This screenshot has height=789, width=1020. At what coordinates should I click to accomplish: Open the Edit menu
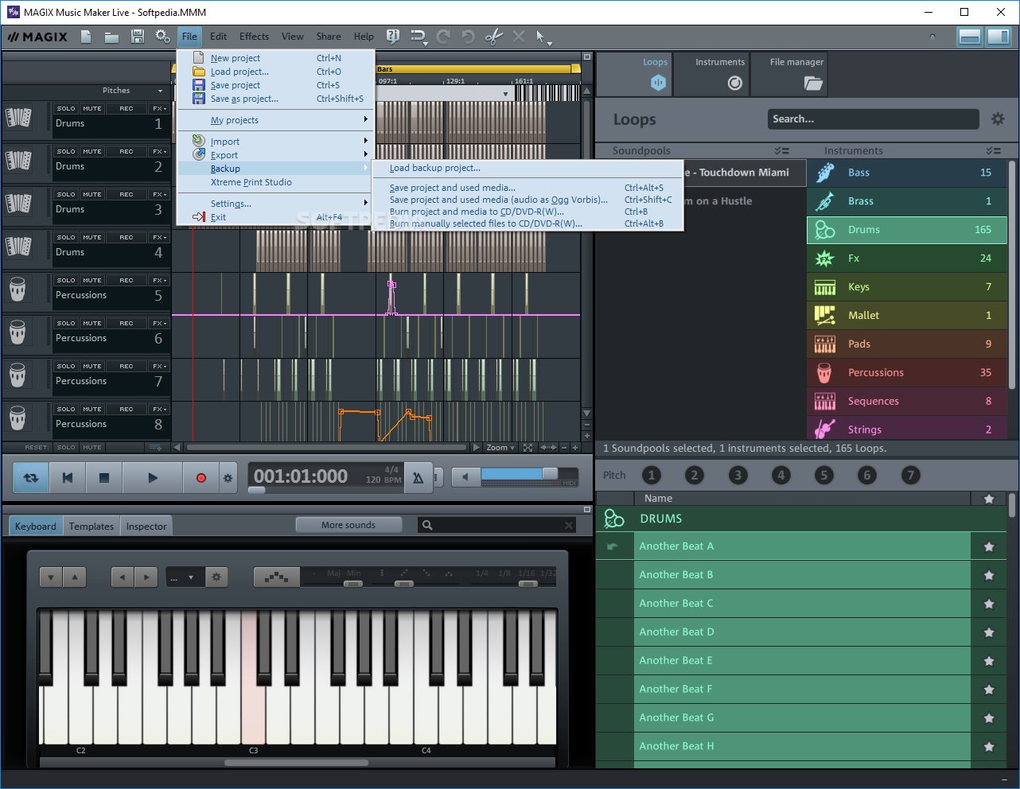[x=218, y=37]
